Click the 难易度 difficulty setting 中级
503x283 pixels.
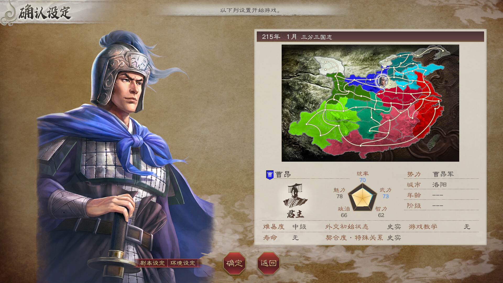click(299, 227)
